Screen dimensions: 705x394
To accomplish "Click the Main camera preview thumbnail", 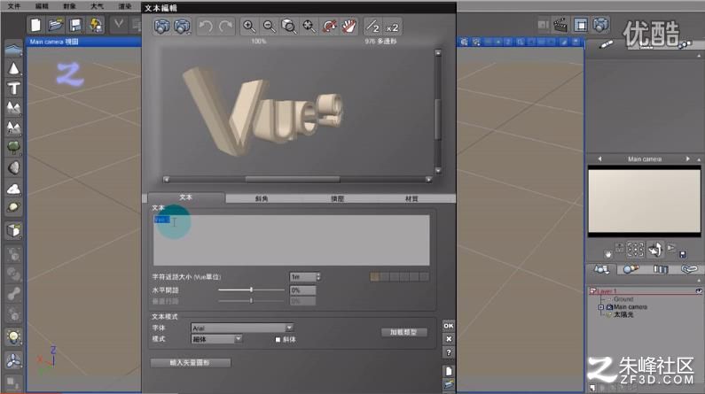I will pyautogui.click(x=645, y=202).
